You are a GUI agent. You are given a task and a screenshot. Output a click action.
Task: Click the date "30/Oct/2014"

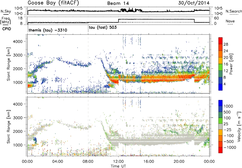[194, 3]
